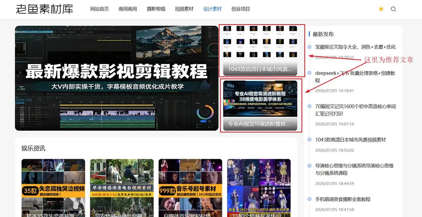Click timestamp 2026/07/05 19:18:41
Image resolution: width=422 pixels, height=217 pixels.
tap(334, 91)
